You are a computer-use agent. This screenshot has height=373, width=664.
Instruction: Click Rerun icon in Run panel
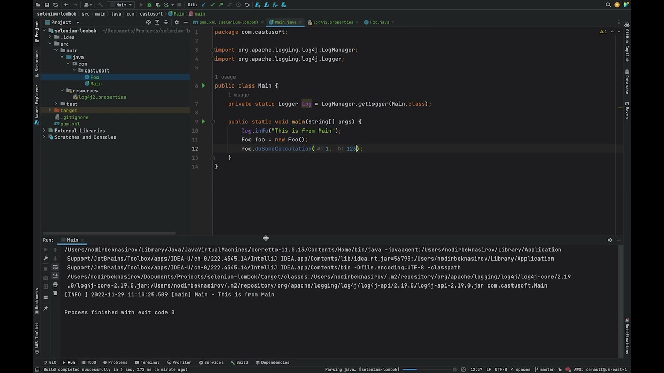coord(46,250)
